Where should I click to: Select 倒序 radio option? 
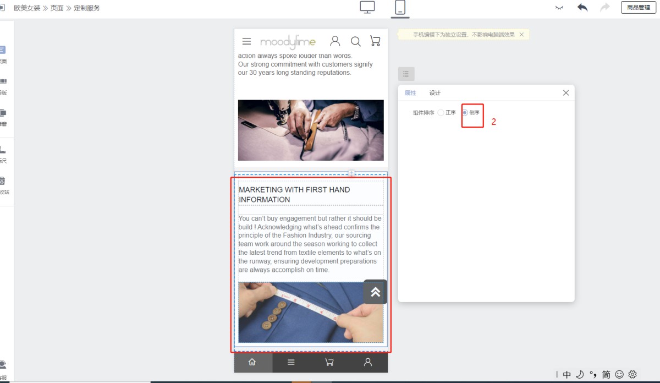(465, 113)
